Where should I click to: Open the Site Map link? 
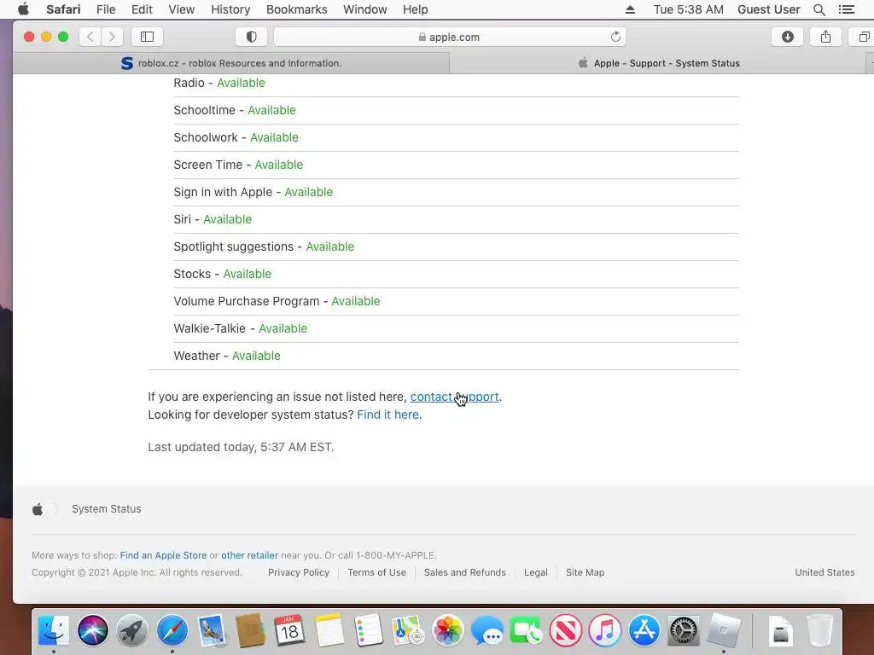pyautogui.click(x=585, y=572)
